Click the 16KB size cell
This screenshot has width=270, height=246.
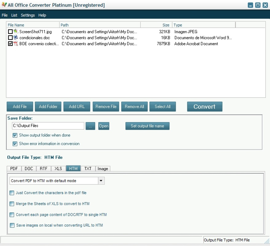click(166, 38)
